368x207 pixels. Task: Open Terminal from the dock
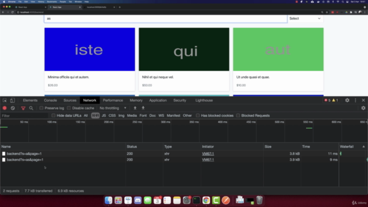tap(197, 200)
